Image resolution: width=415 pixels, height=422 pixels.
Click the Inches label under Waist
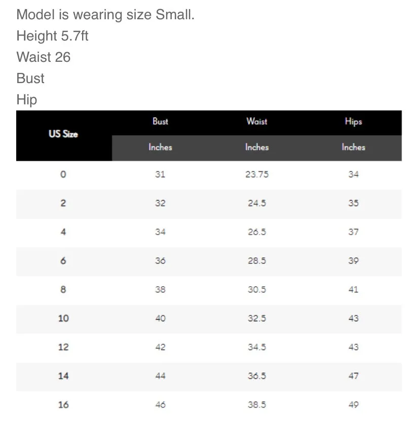(257, 147)
